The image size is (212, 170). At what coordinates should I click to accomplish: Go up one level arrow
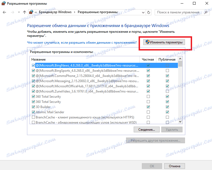click(x=25, y=12)
